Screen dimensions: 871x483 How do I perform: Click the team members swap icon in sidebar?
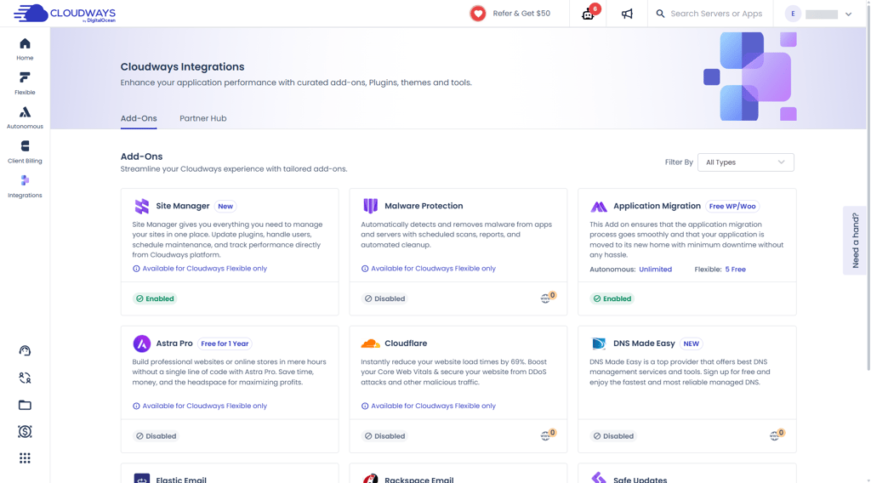(25, 378)
